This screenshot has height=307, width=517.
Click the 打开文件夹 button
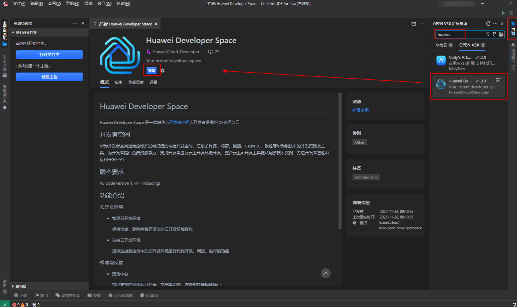tap(49, 55)
